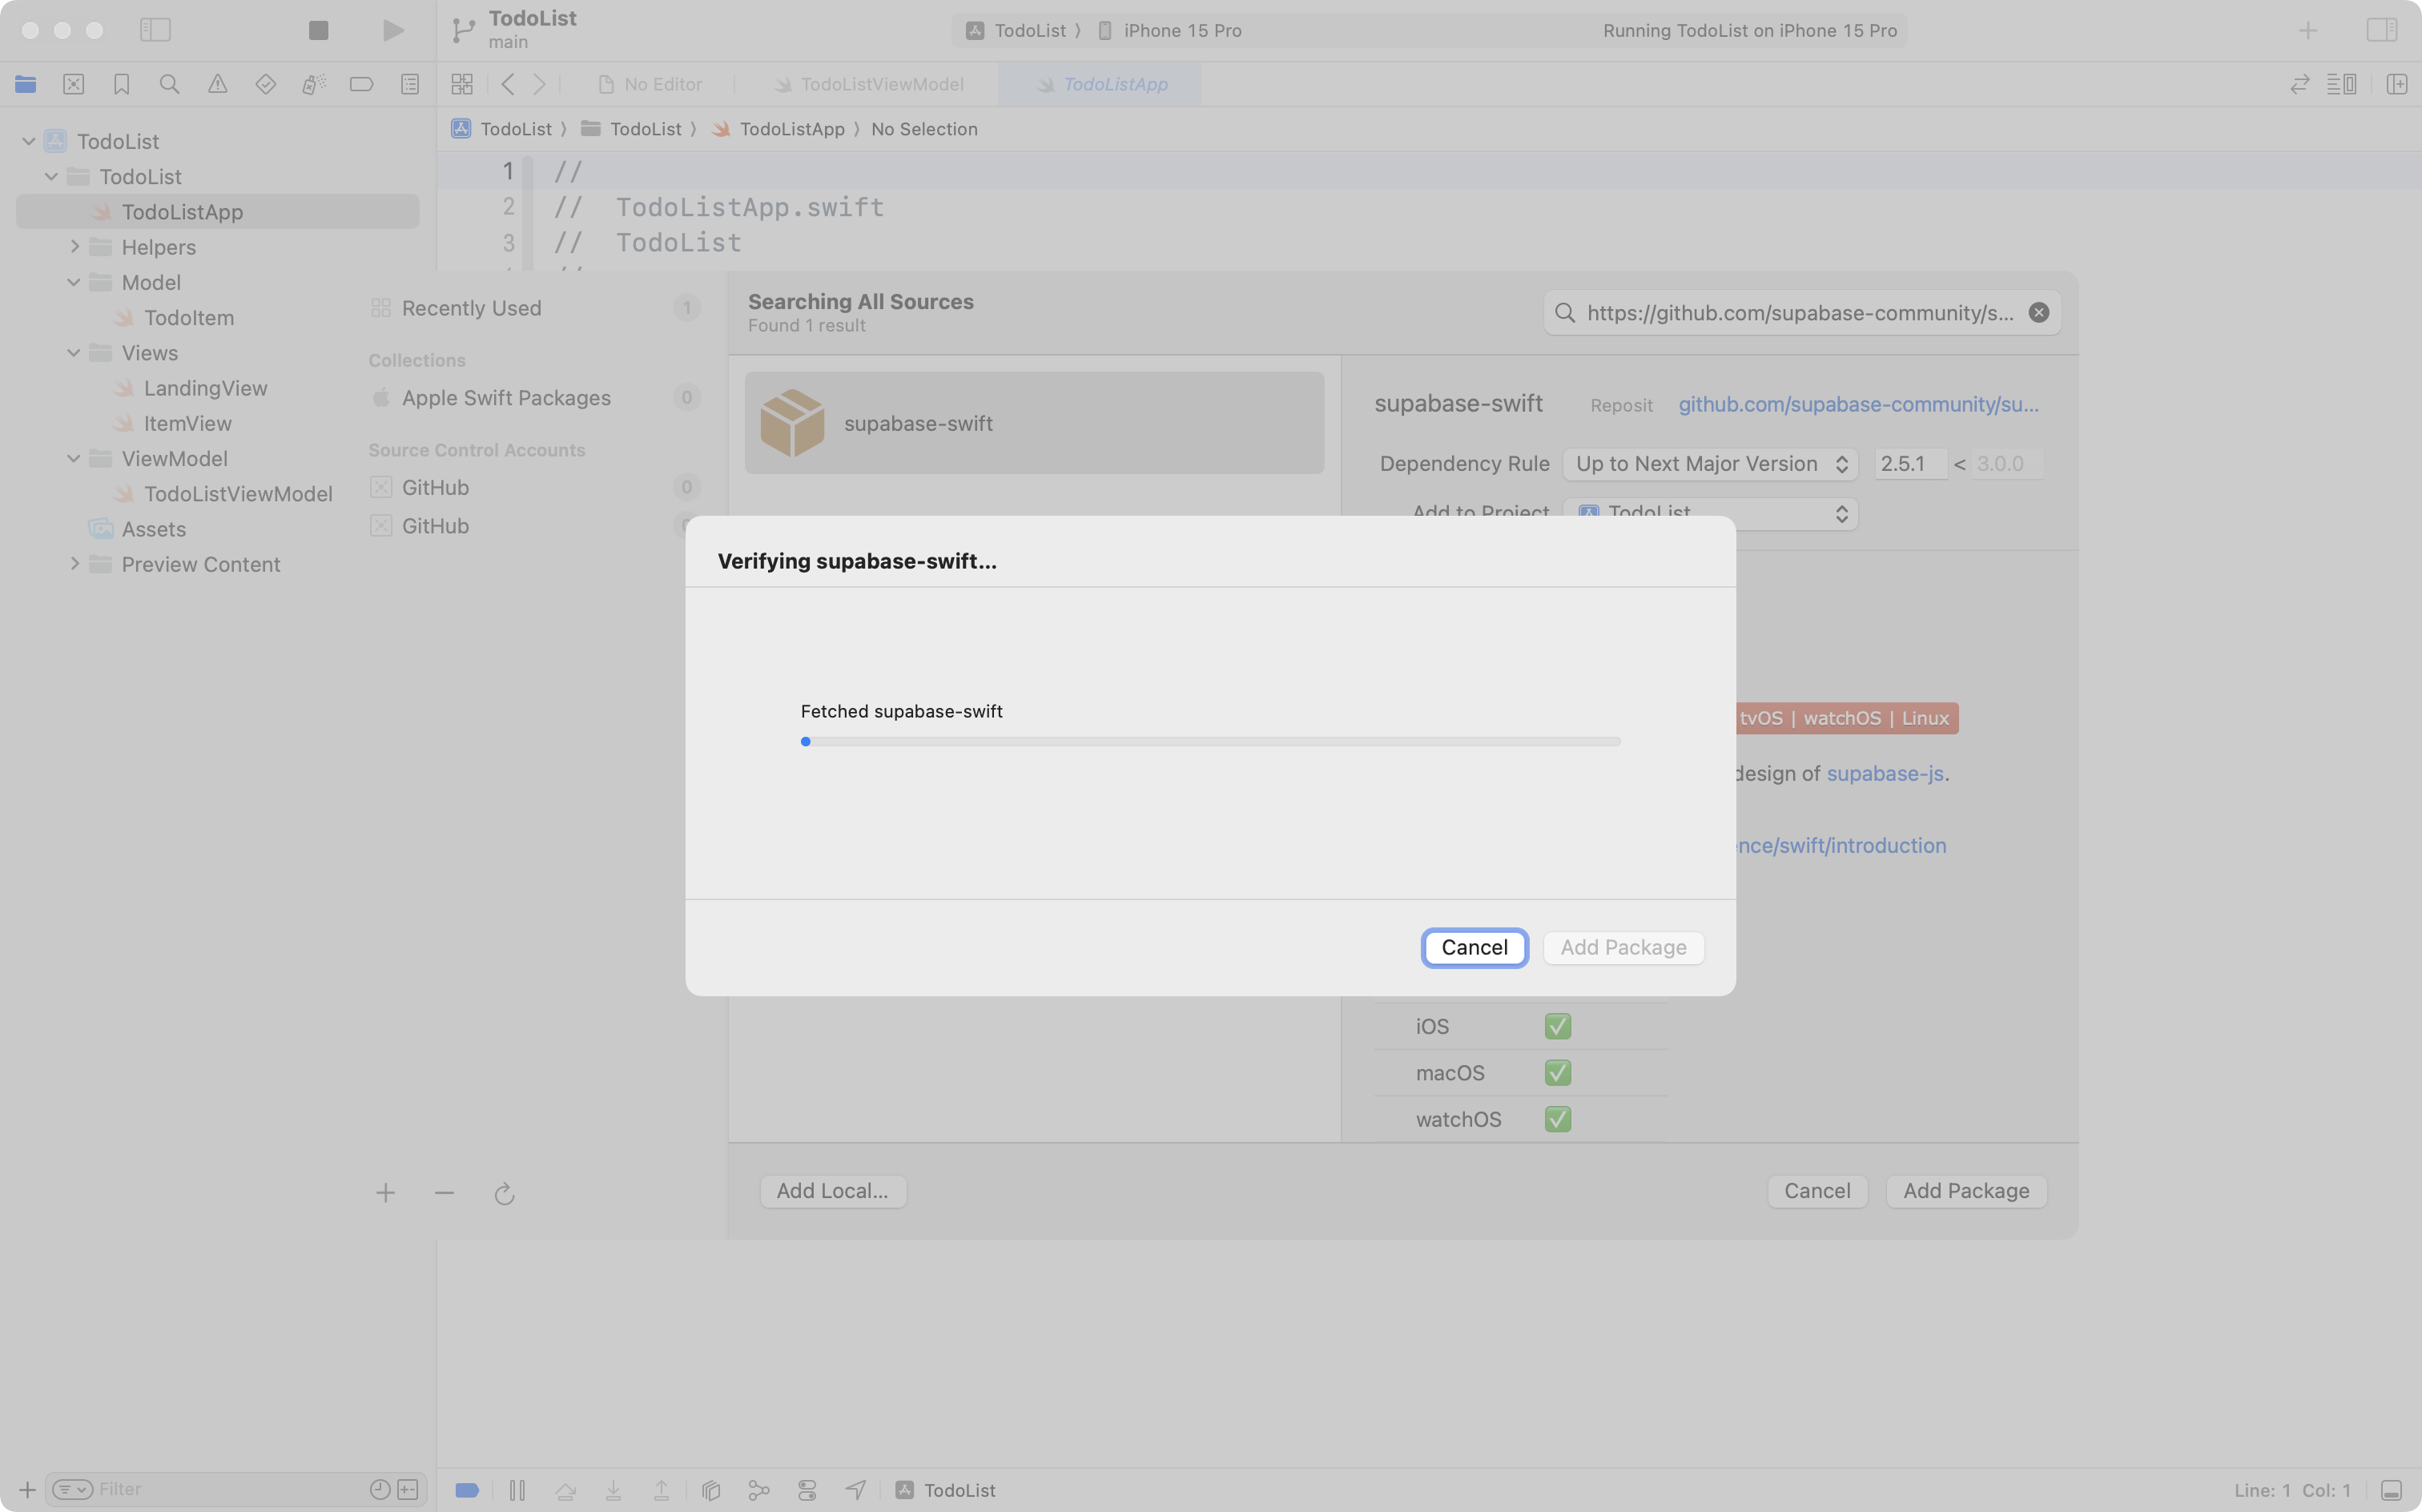Viewport: 2422px width, 1512px height.
Task: Toggle the navigator sidebar icon
Action: click(x=155, y=30)
